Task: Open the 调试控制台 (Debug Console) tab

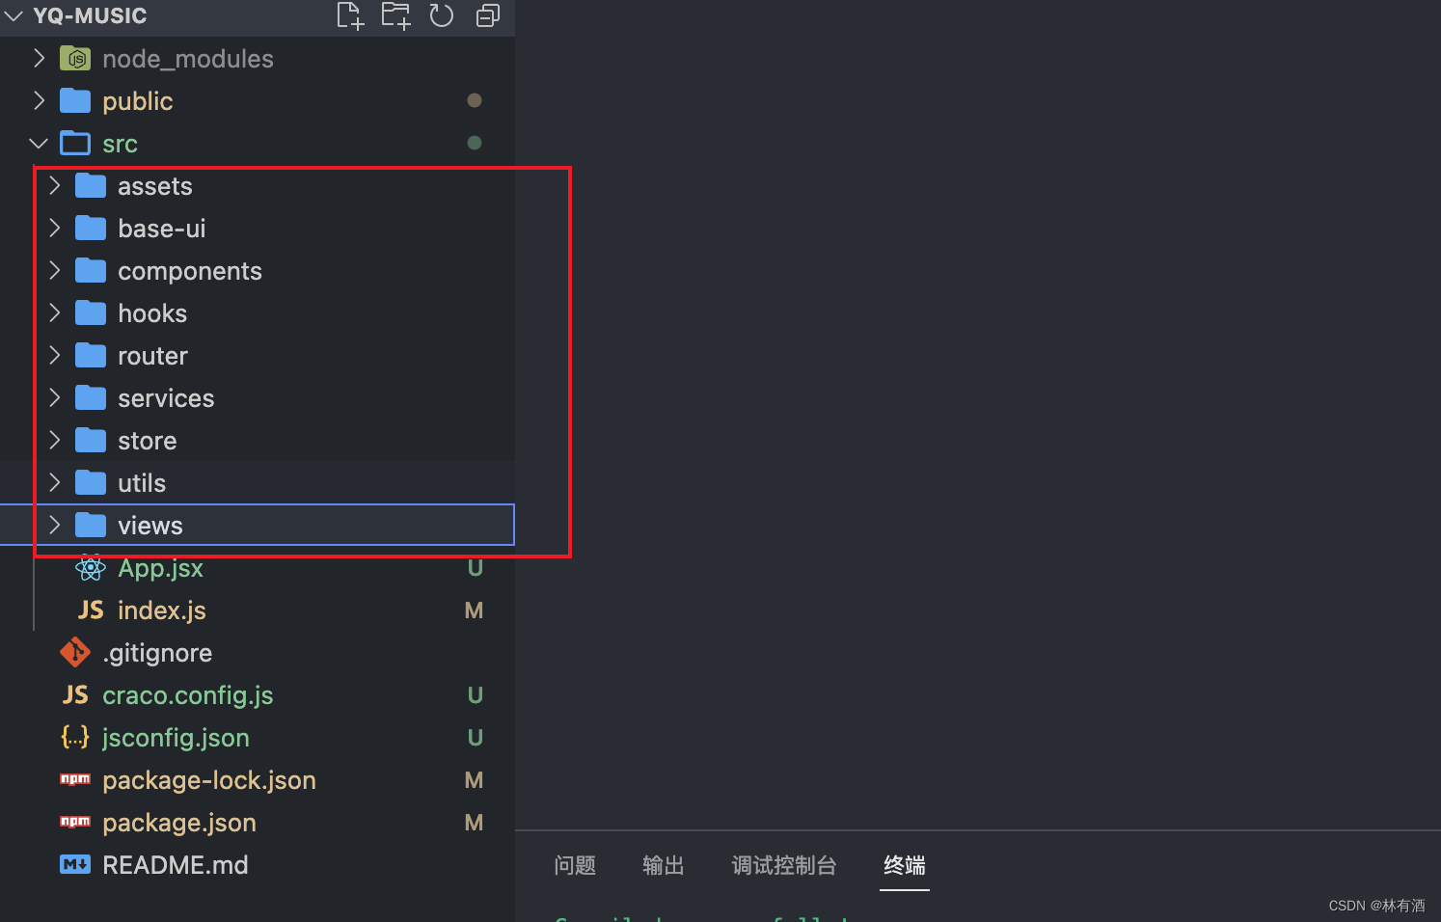Action: [784, 865]
